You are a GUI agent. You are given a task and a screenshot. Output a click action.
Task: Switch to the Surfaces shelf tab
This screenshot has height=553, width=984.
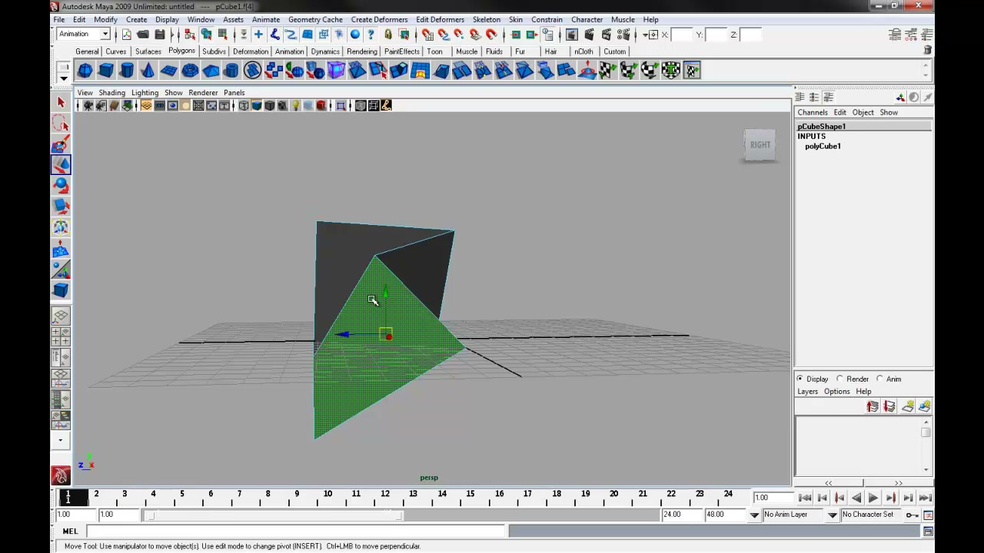click(148, 51)
